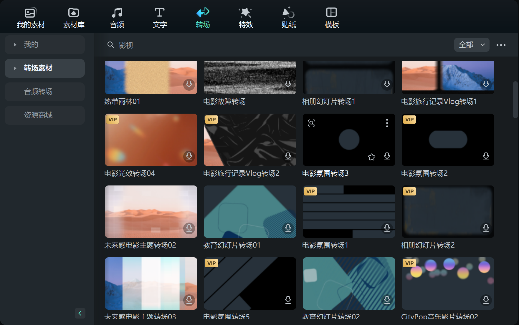Viewport: 519px width, 325px height.
Task: Open the three-dot menu on 电影氛围转场3 thumbnail
Action: (387, 123)
